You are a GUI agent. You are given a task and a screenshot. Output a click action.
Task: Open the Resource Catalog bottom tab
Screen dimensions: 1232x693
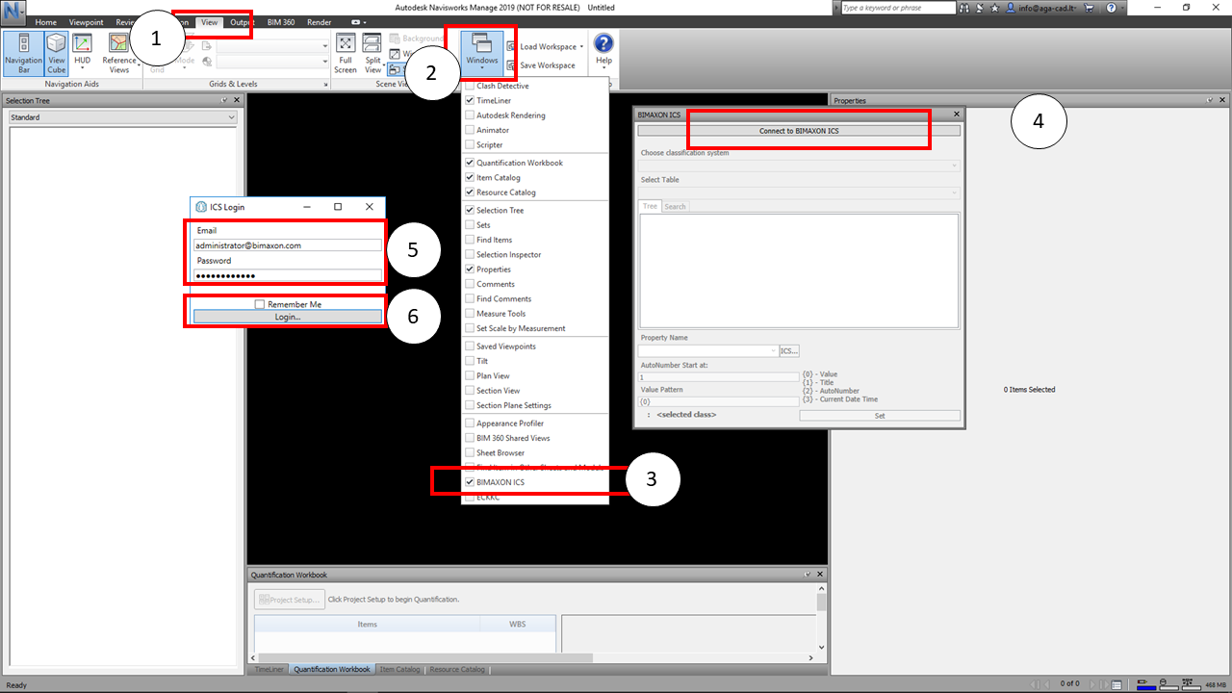pos(457,669)
